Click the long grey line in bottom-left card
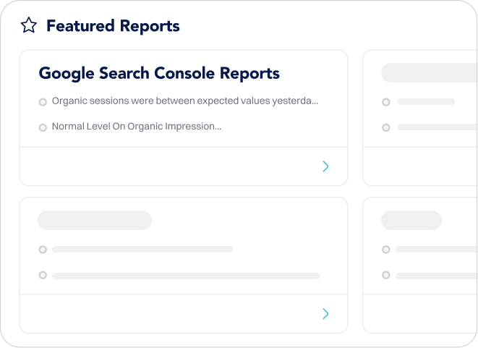The width and height of the screenshot is (478, 348). point(187,276)
